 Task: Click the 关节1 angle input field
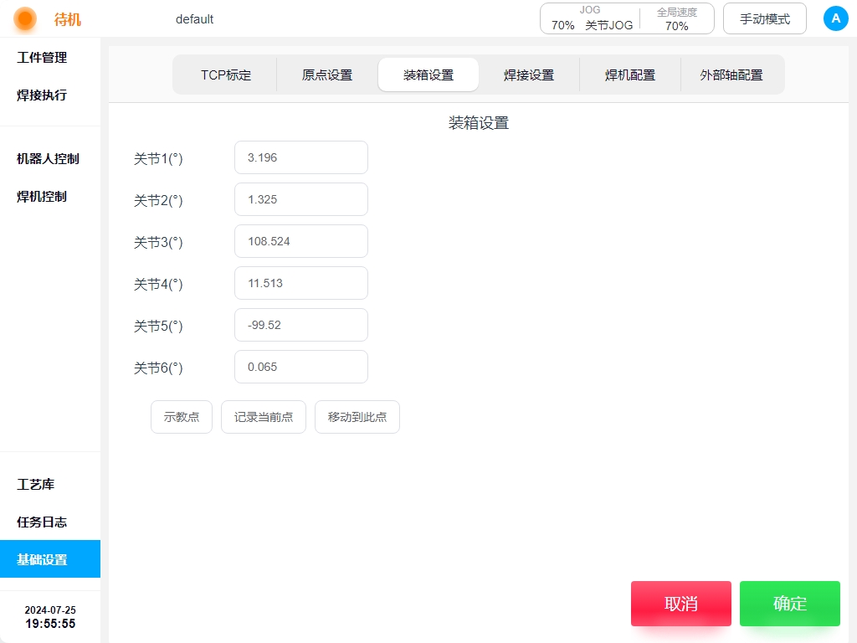coord(301,157)
